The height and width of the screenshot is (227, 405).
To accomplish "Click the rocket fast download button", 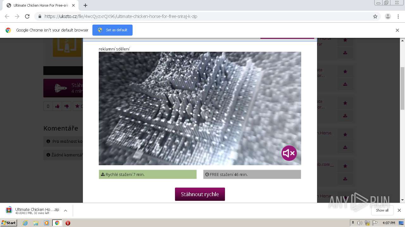I will (x=63, y=88).
